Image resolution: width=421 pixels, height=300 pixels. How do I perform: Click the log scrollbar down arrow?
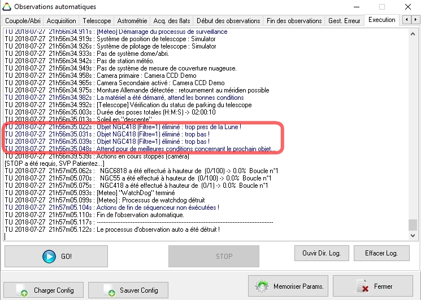(x=413, y=236)
